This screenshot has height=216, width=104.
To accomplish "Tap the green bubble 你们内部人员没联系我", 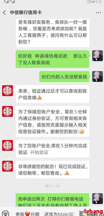I will click(x=64, y=77).
